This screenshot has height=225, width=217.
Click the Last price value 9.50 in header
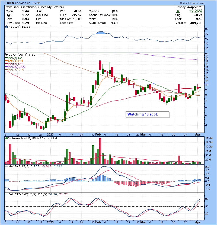[x=199, y=19]
